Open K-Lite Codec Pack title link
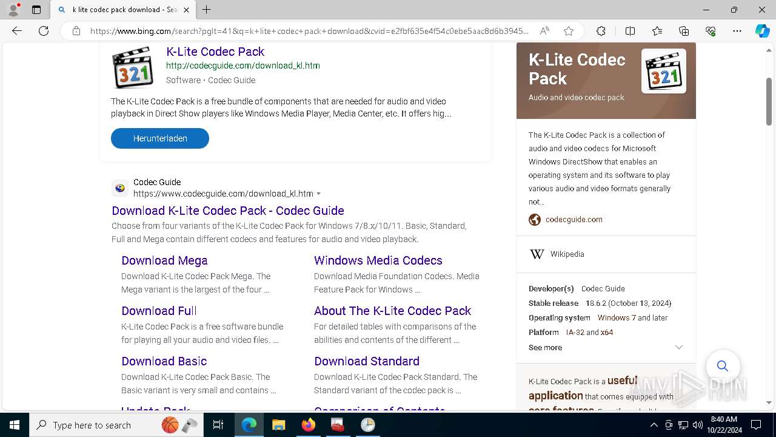 [x=215, y=52]
